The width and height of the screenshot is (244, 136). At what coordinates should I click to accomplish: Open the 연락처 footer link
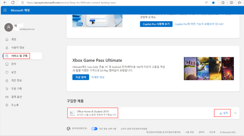[x=201, y=132]
